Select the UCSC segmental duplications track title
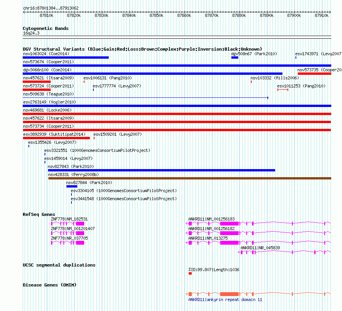This screenshot has height=311, width=342. 59,265
